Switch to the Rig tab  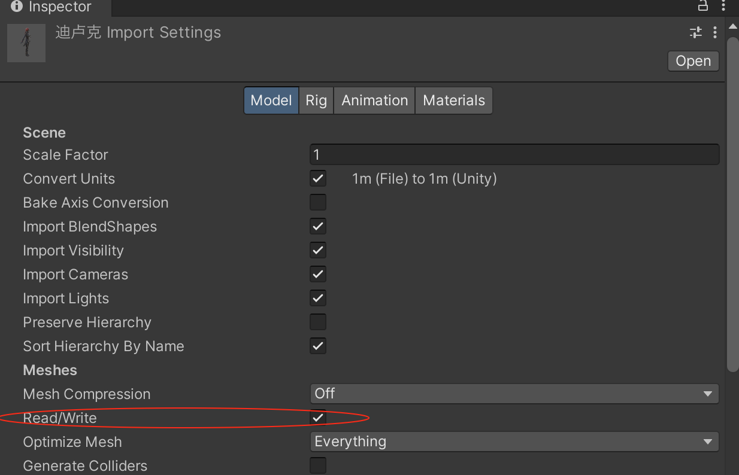tap(316, 101)
